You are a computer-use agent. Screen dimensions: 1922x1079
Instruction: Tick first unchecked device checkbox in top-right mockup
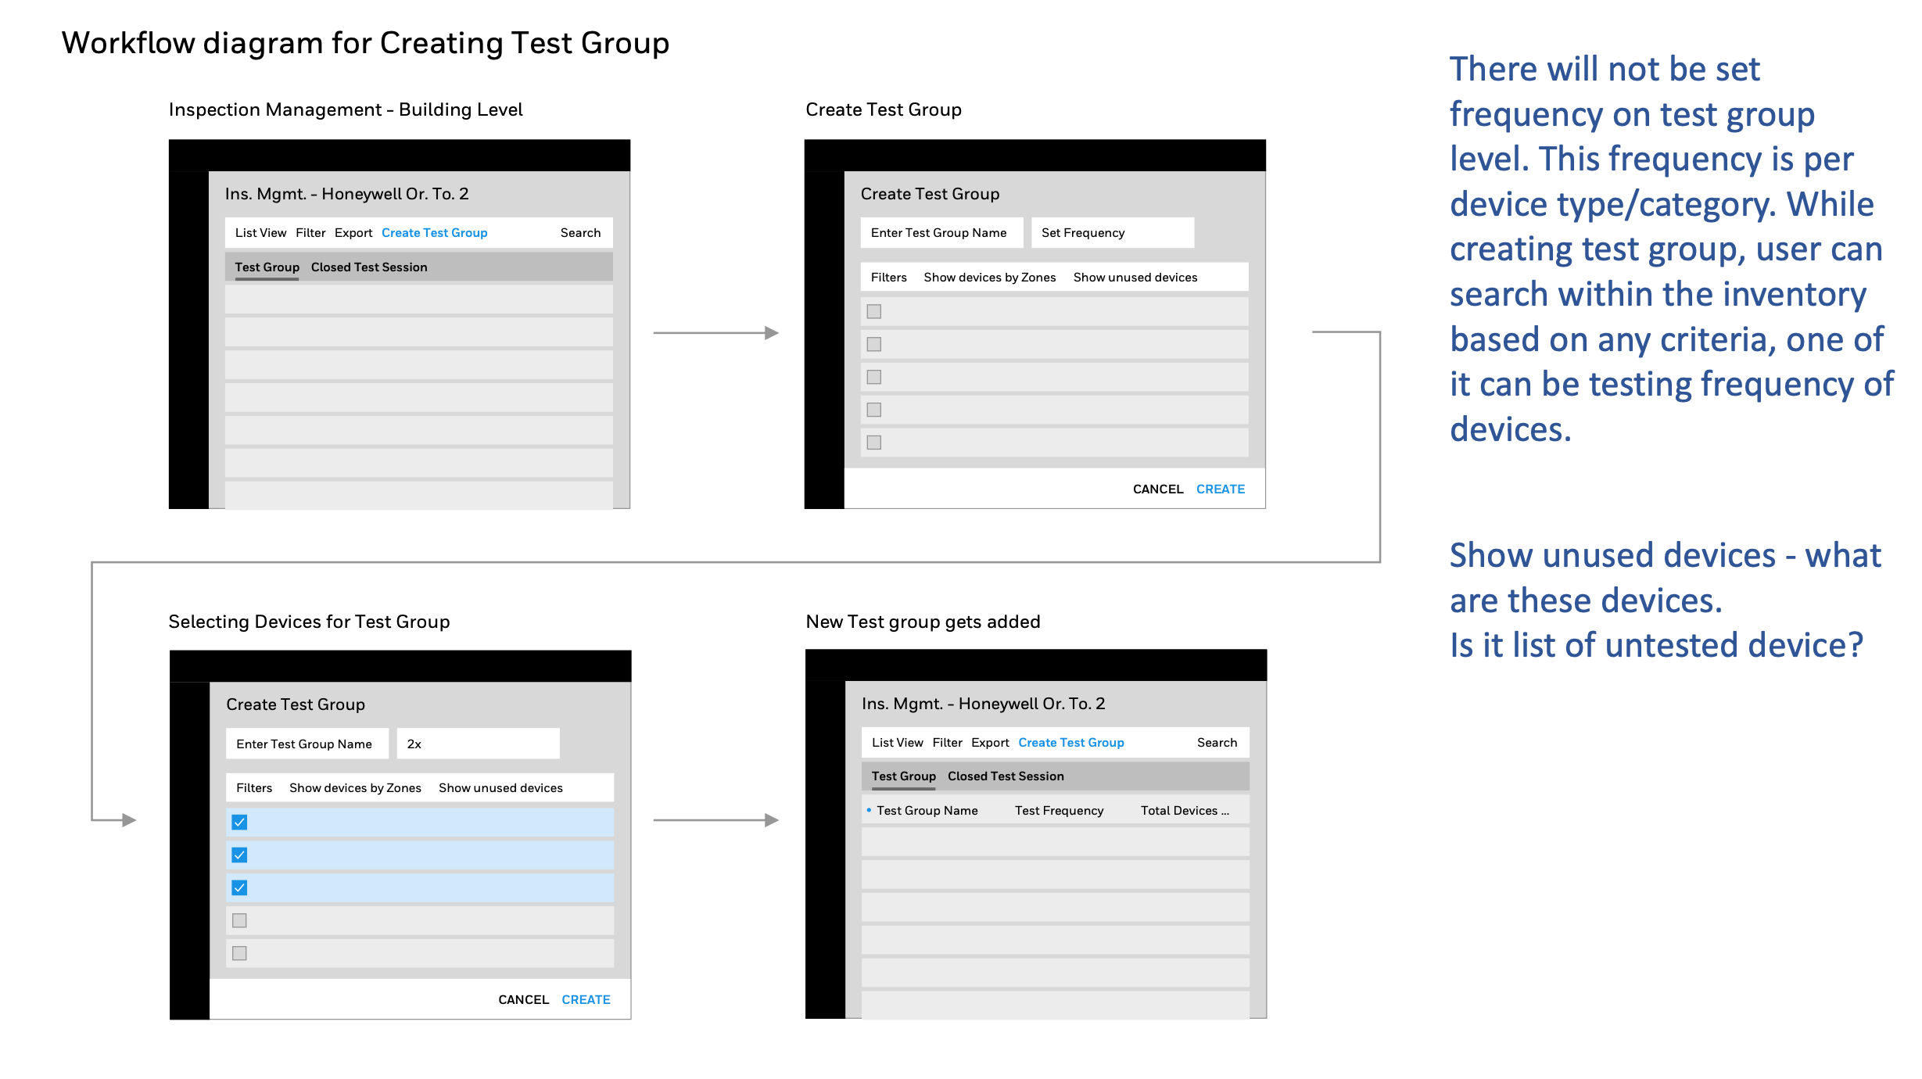pyautogui.click(x=874, y=312)
